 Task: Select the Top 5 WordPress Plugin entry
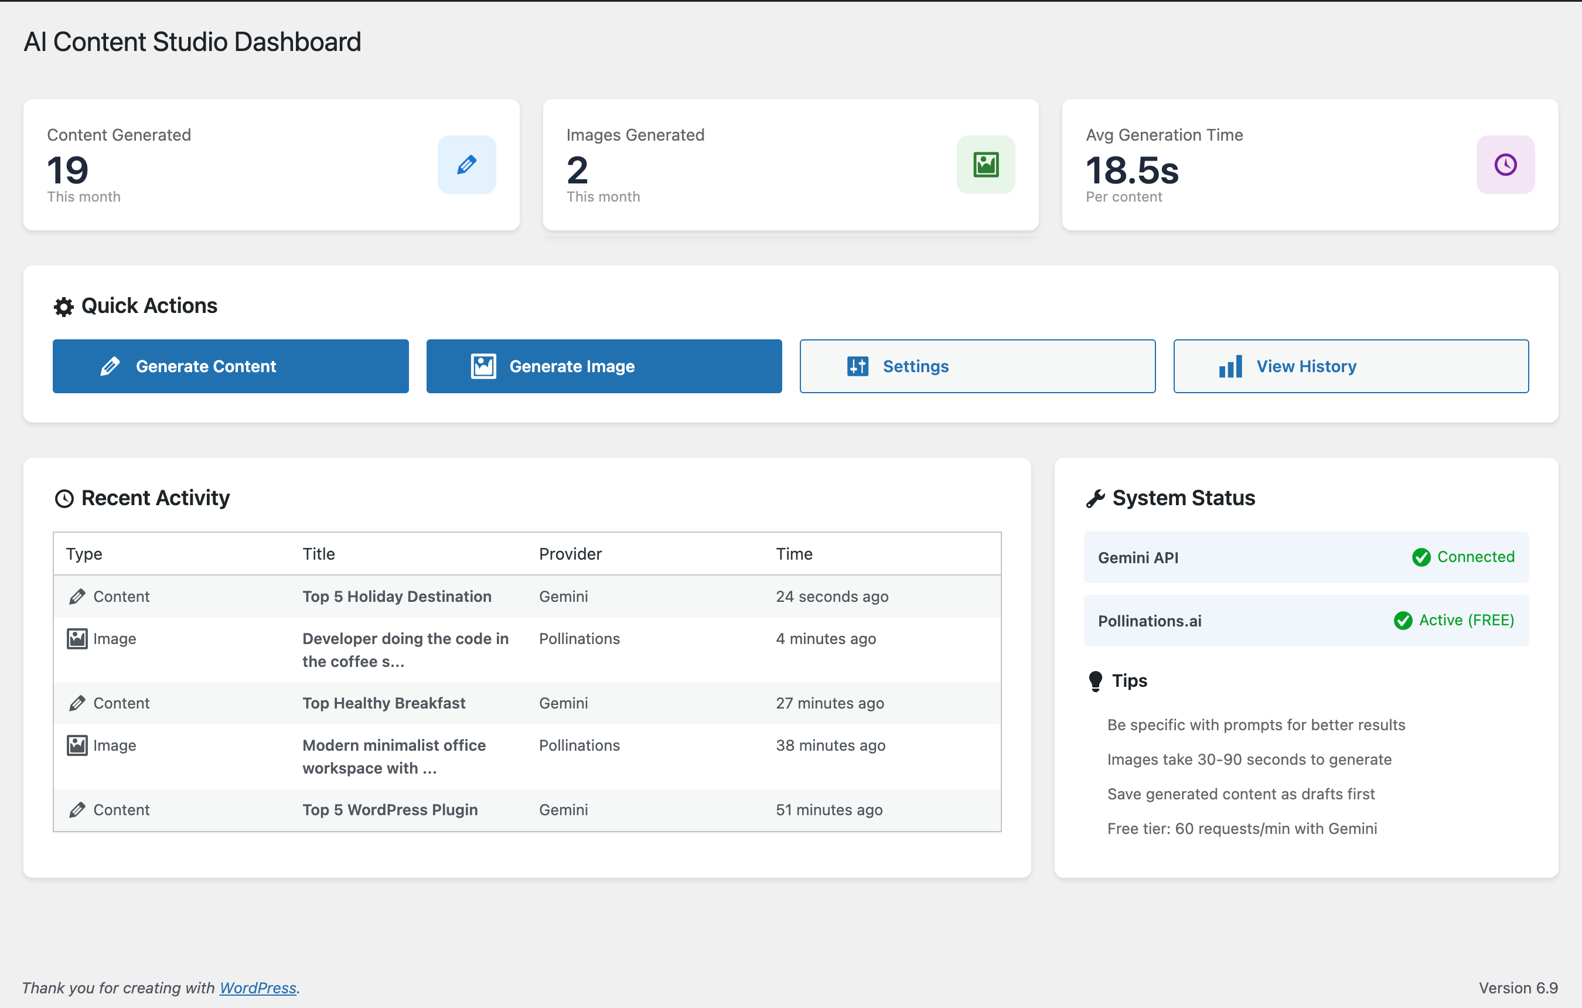tap(390, 809)
